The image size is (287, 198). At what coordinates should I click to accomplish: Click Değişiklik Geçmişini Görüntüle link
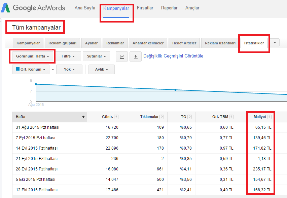[x=173, y=56]
